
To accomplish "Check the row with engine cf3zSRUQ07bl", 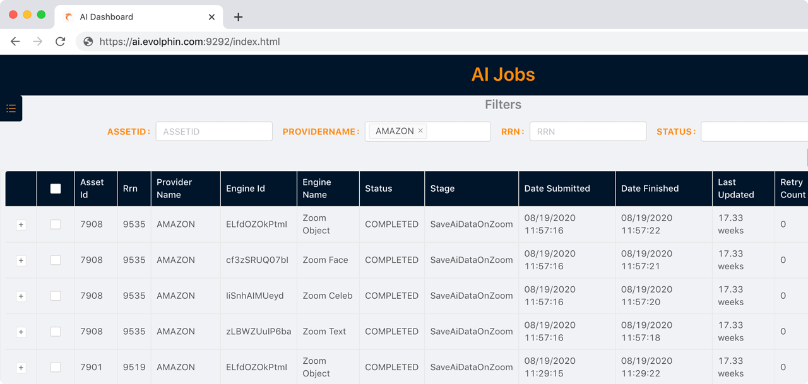I will 56,260.
